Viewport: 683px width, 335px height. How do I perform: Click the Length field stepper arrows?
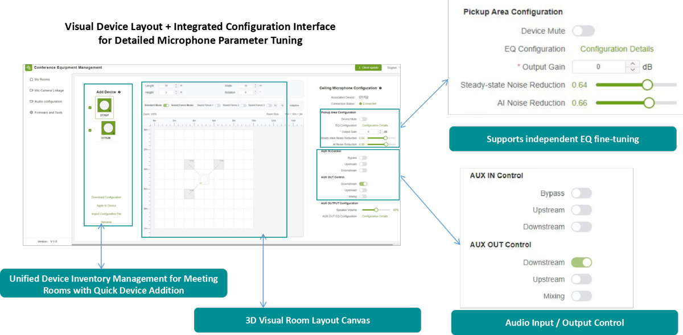176,86
